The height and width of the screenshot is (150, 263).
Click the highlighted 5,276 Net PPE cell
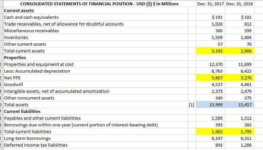click(239, 78)
